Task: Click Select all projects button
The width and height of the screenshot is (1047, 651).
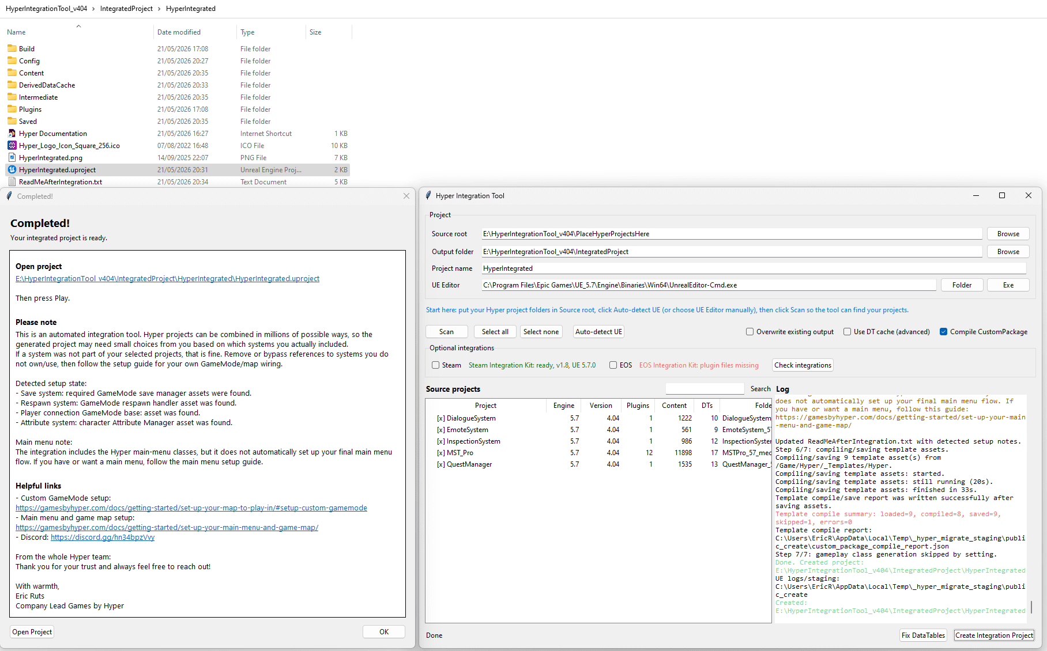Action: (x=495, y=332)
